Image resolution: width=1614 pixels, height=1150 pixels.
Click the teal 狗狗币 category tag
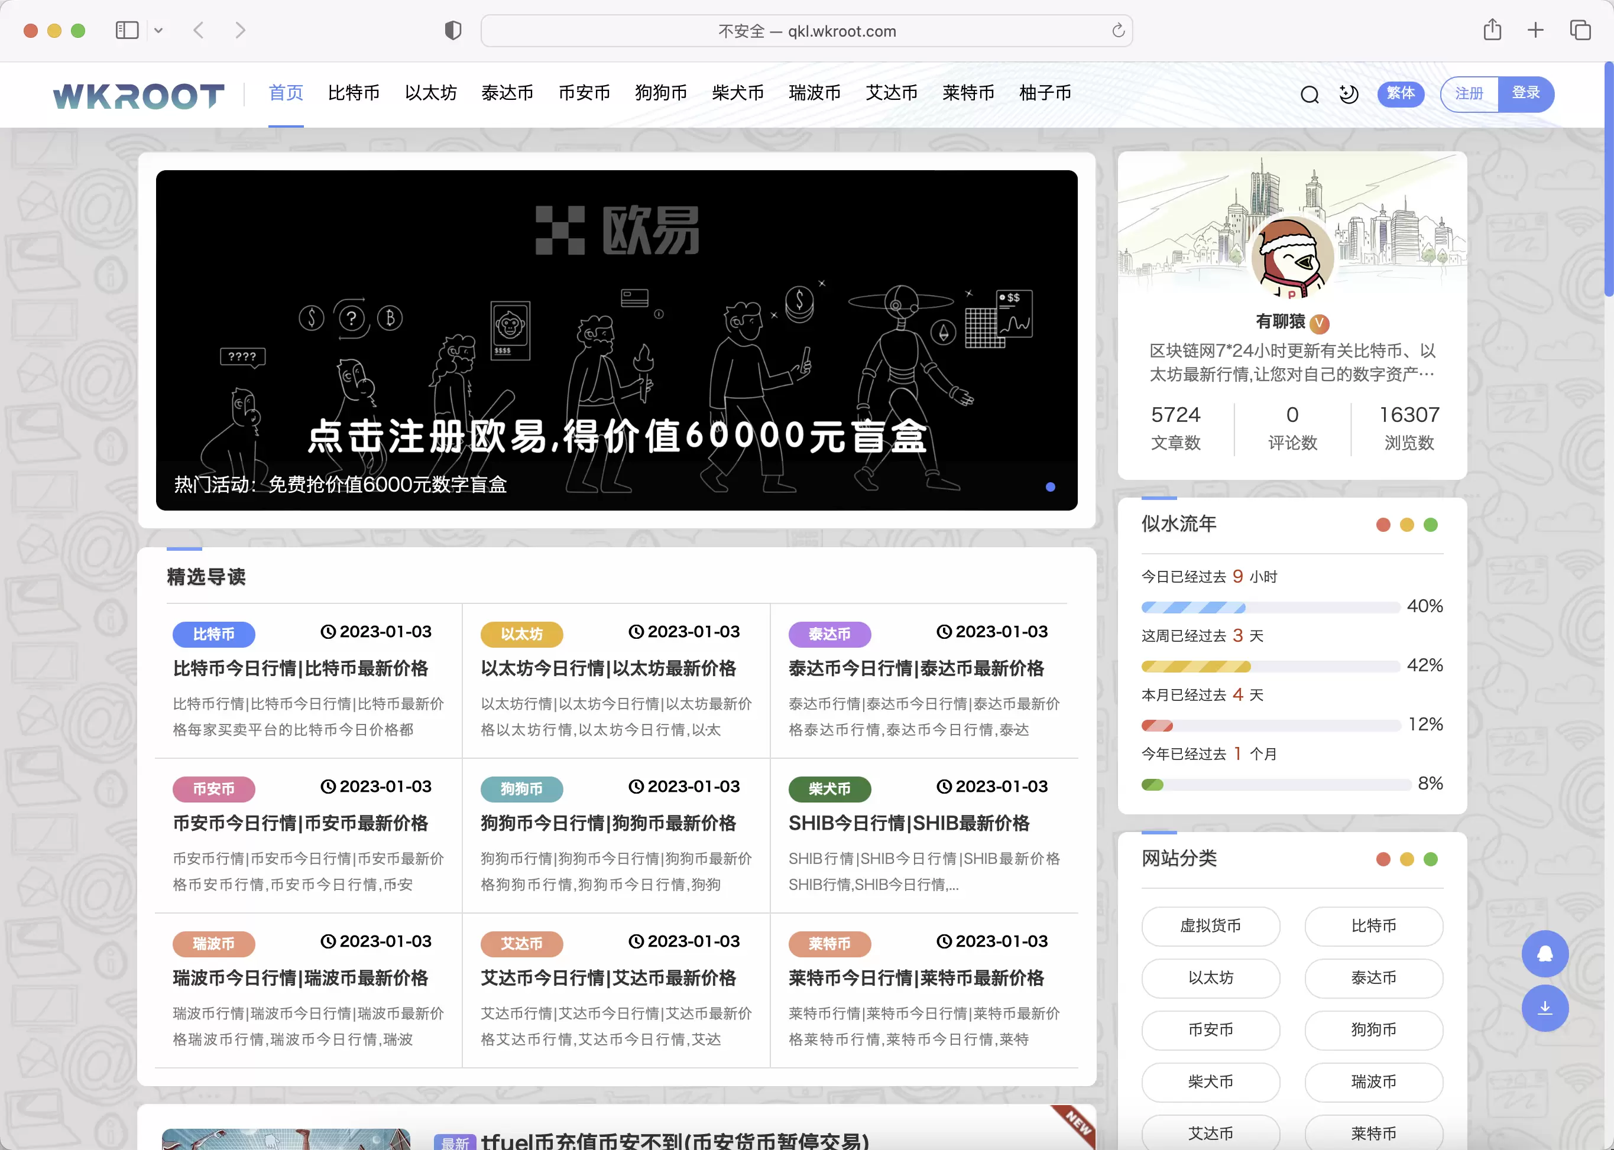521,789
